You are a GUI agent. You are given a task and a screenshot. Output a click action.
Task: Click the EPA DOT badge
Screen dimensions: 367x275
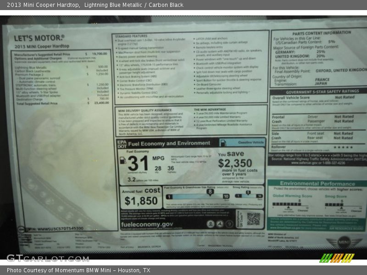[121, 143]
